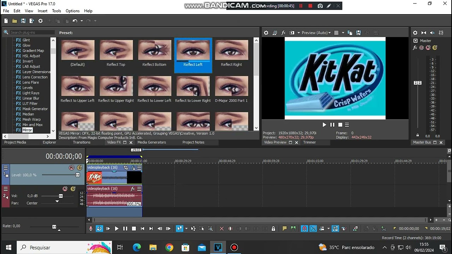Viewport: 452px width, 254px height.
Task: Open the Master Bus mixer sliders icon
Action: click(441, 33)
